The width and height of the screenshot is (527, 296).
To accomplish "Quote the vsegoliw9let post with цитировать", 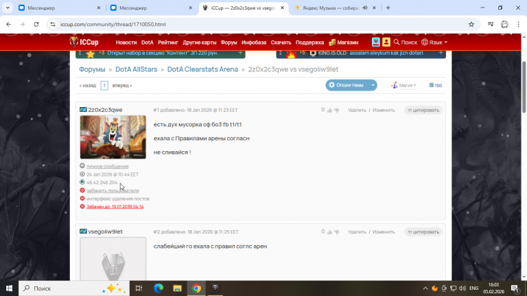I will click(423, 231).
